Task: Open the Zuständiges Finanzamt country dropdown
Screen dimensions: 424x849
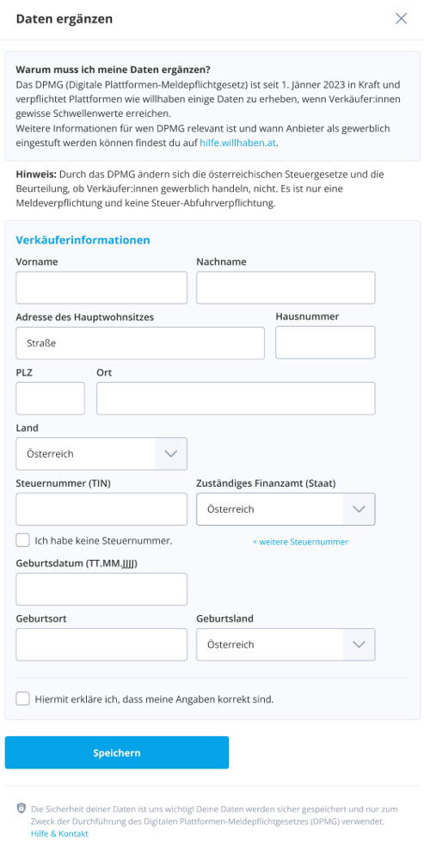Action: pyautogui.click(x=286, y=509)
